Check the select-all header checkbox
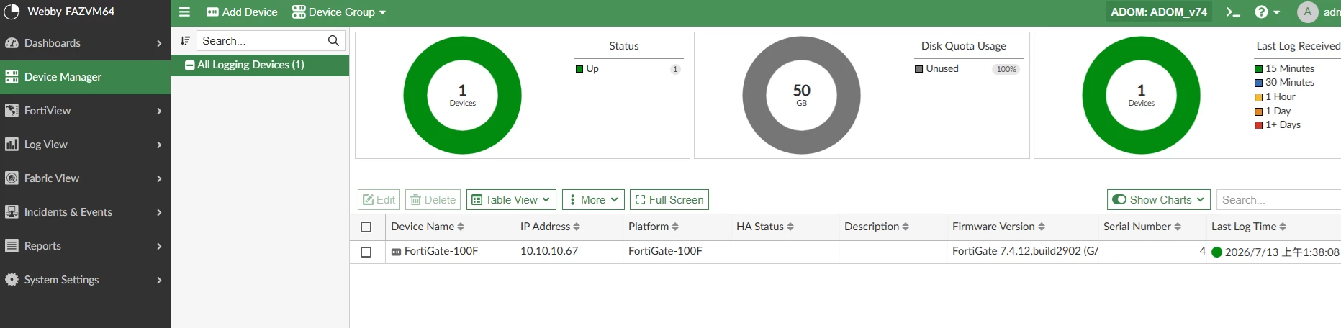Screen dimensions: 1341x328 tap(366, 227)
